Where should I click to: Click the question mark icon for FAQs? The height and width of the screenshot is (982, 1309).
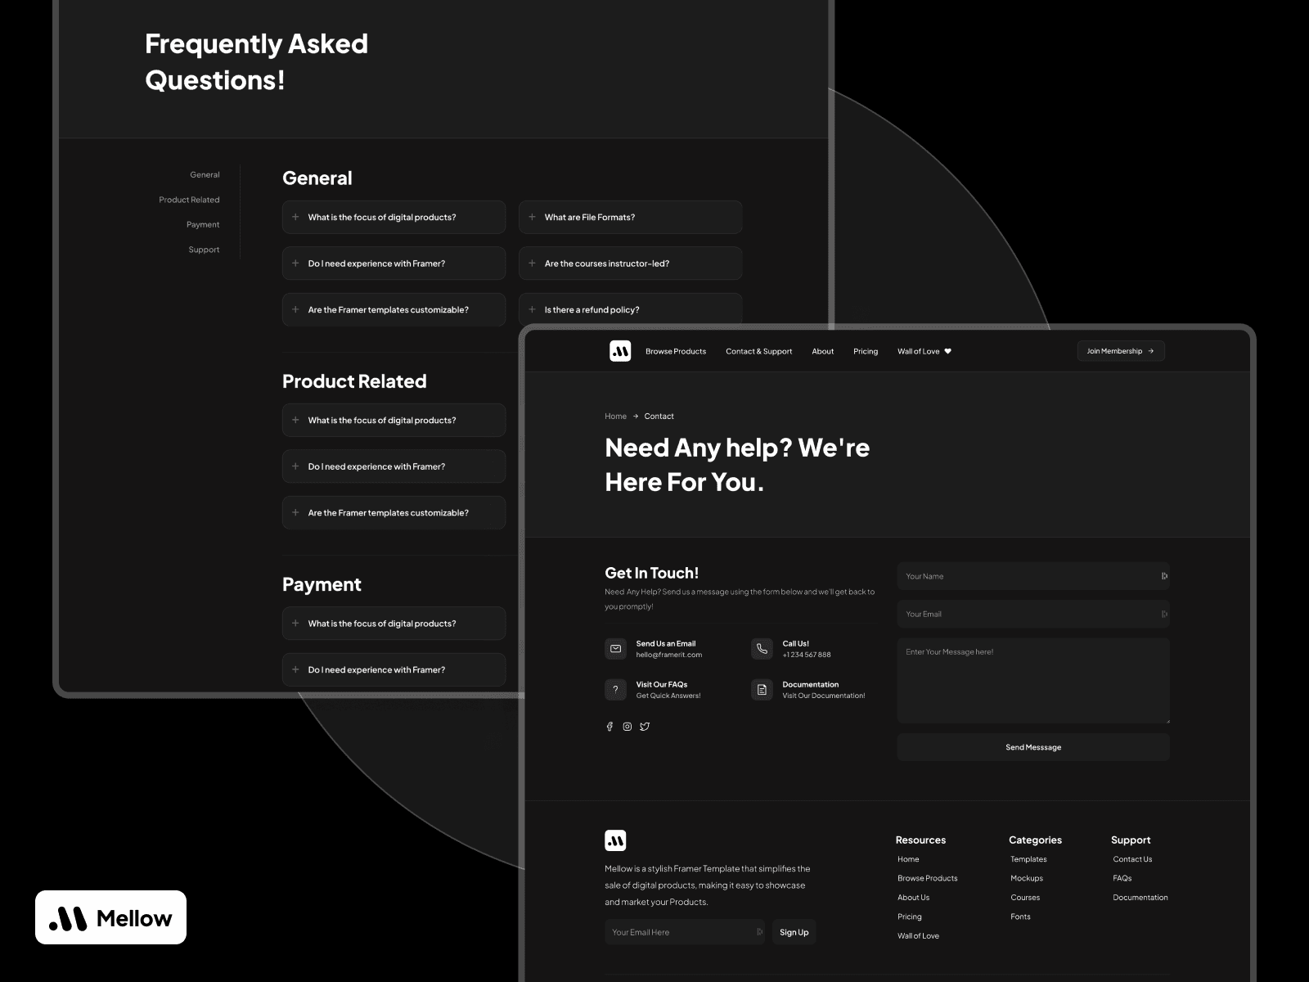(615, 690)
